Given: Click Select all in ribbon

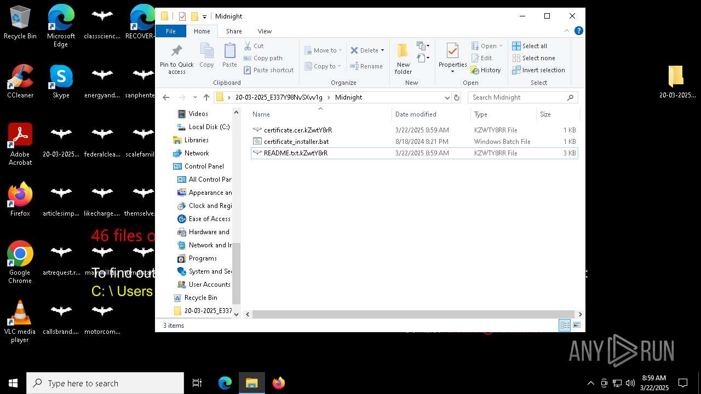Looking at the screenshot, I should [x=530, y=46].
